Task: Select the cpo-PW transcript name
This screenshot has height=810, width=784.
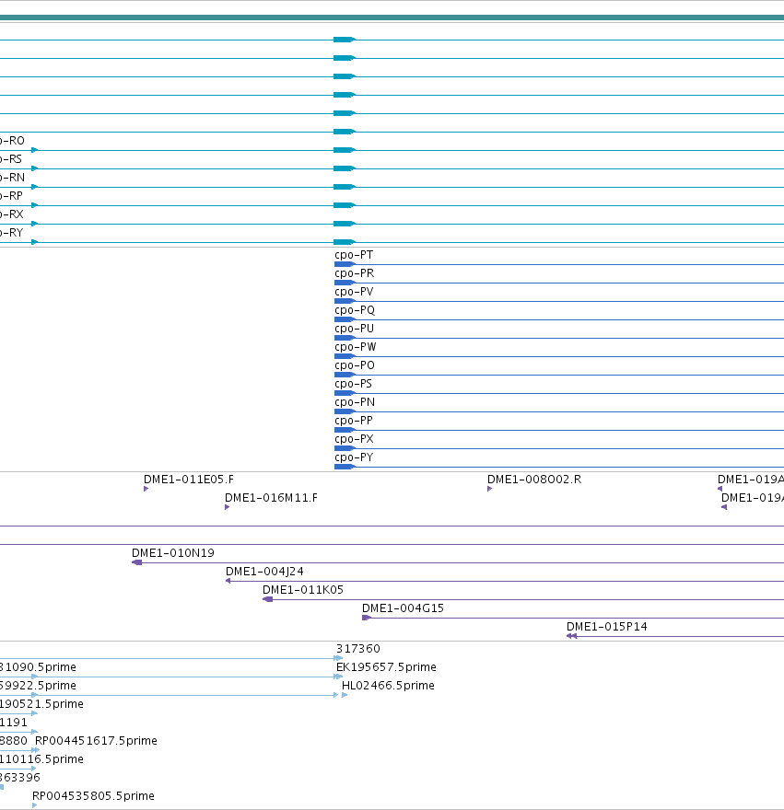Action: (356, 347)
